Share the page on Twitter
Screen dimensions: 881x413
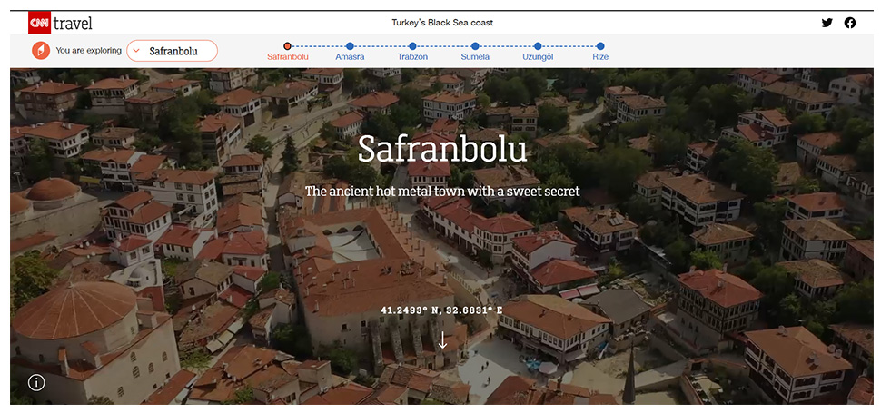(827, 23)
